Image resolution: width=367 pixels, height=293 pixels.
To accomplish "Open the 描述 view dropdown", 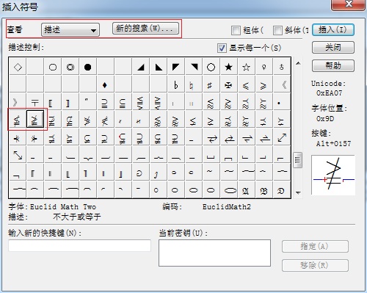I will point(70,30).
